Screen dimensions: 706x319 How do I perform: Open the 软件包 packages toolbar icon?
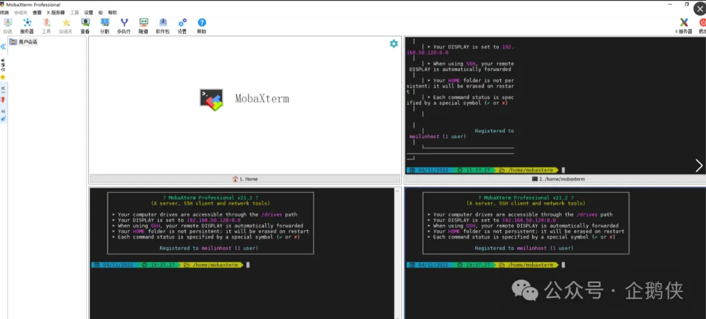tap(163, 25)
